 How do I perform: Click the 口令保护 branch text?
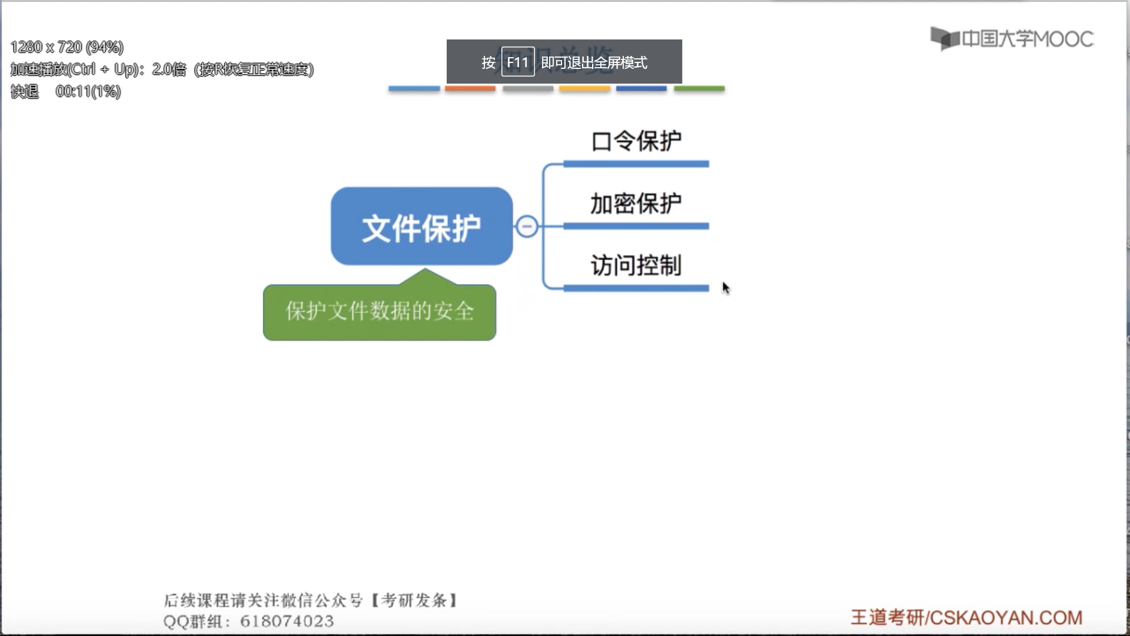pyautogui.click(x=636, y=141)
